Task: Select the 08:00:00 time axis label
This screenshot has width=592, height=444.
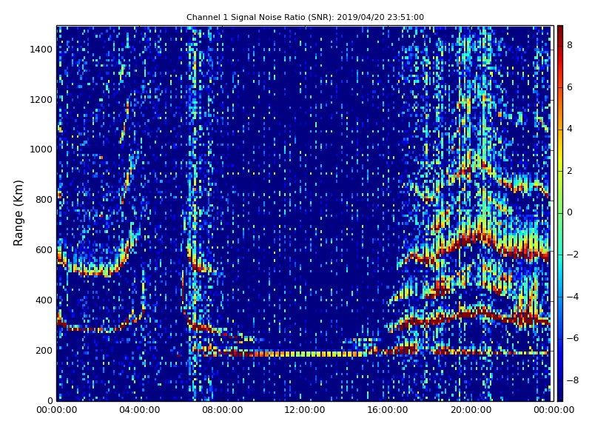Action: point(223,410)
